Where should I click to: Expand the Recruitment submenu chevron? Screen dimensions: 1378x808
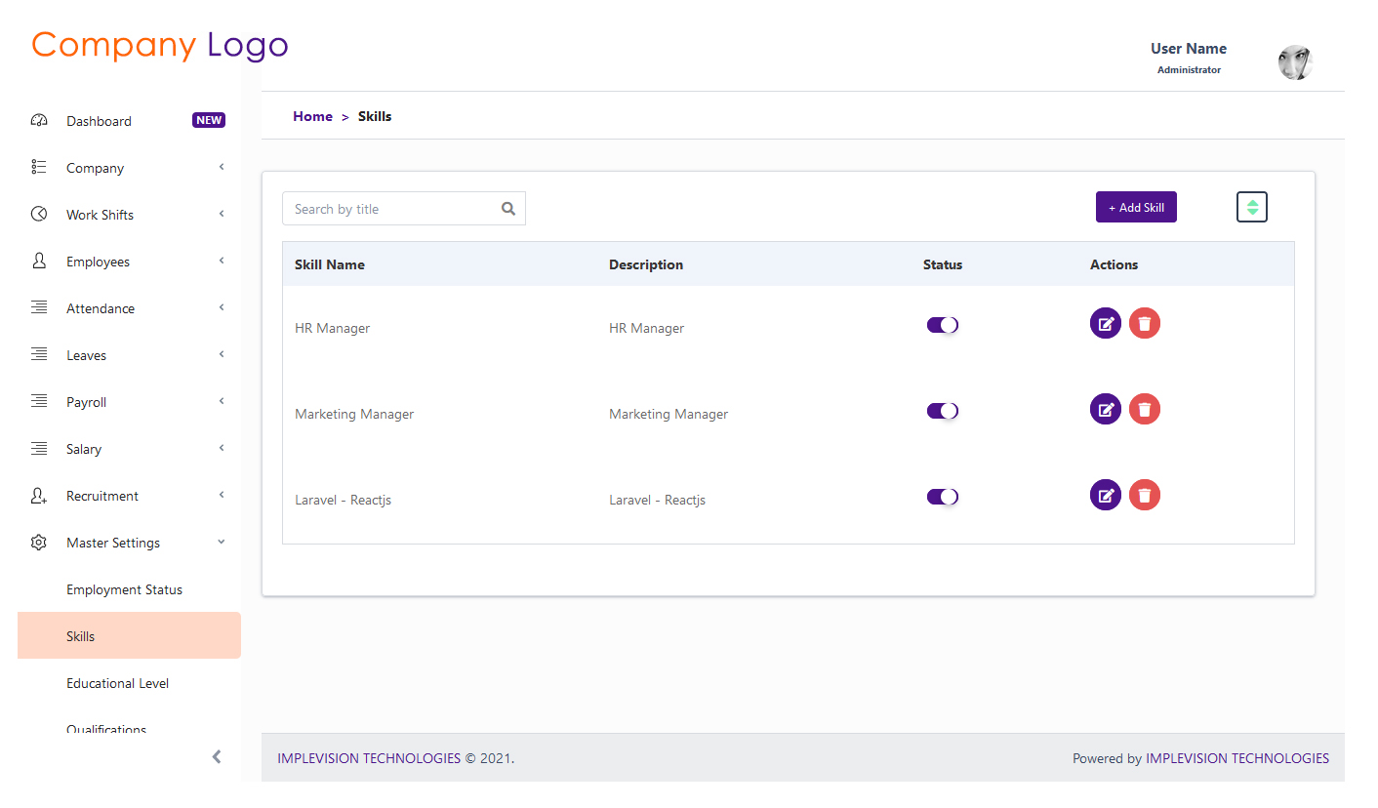coord(222,495)
